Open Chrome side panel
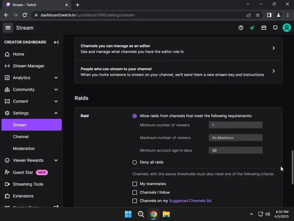Viewport: 294px width, 221px height. click(269, 15)
